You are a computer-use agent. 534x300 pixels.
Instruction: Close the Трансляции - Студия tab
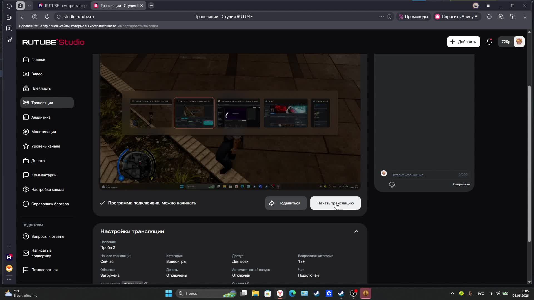point(142,6)
